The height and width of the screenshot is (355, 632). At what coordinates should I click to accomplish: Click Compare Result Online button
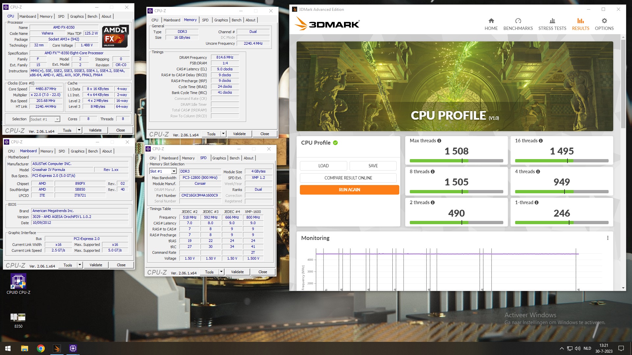pyautogui.click(x=348, y=178)
